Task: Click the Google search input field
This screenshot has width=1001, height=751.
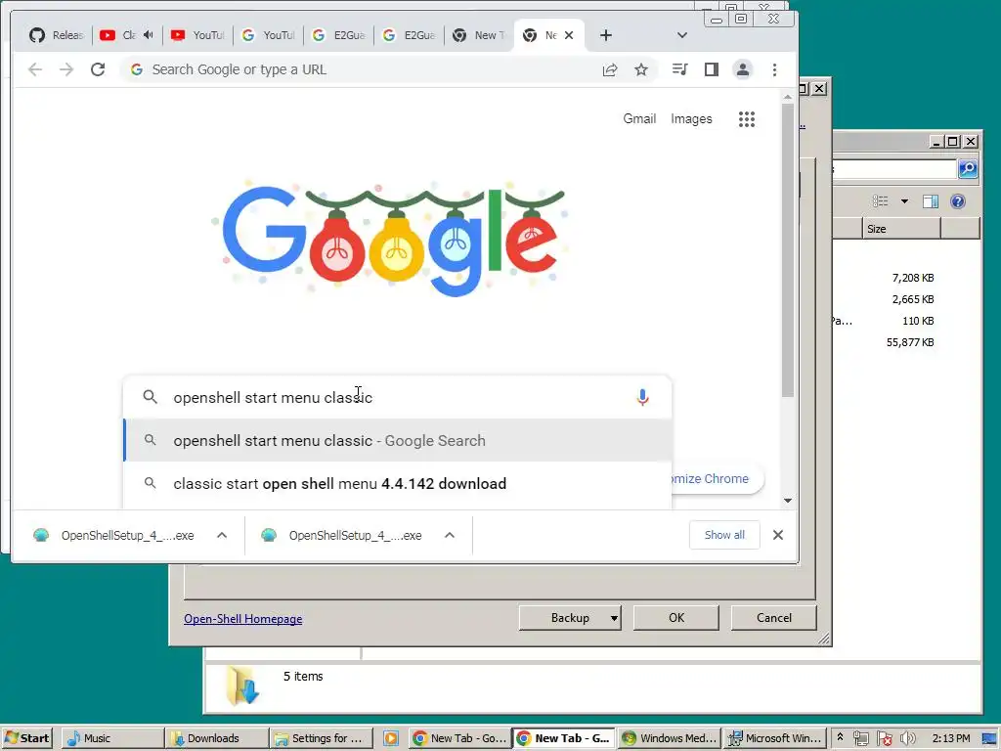Action: 396,397
